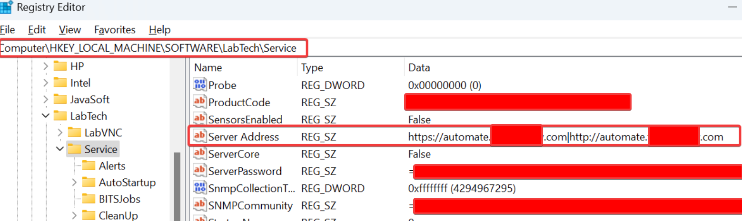
Task: Collapse the LabTech key
Action: point(46,116)
